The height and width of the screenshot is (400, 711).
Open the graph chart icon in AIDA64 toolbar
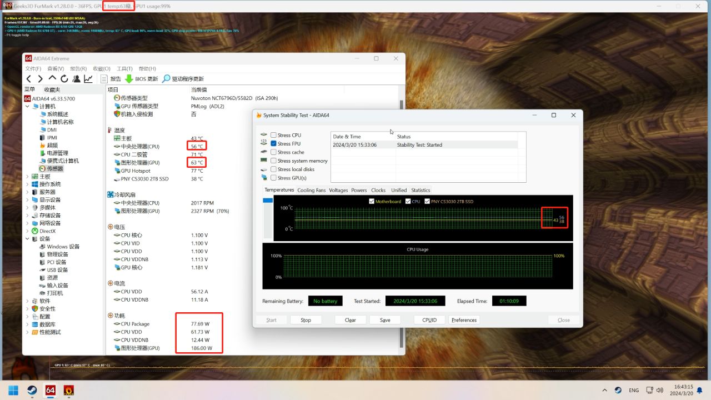(88, 79)
